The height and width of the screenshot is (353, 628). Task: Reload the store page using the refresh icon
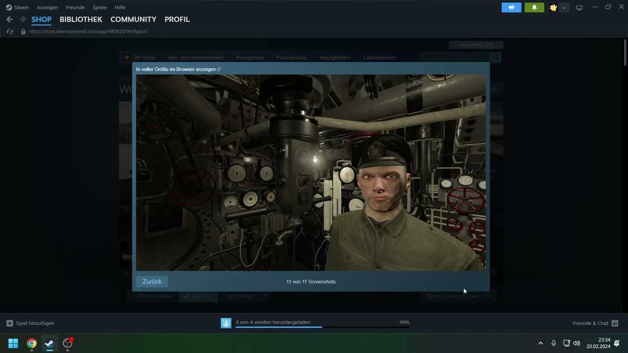tap(9, 31)
